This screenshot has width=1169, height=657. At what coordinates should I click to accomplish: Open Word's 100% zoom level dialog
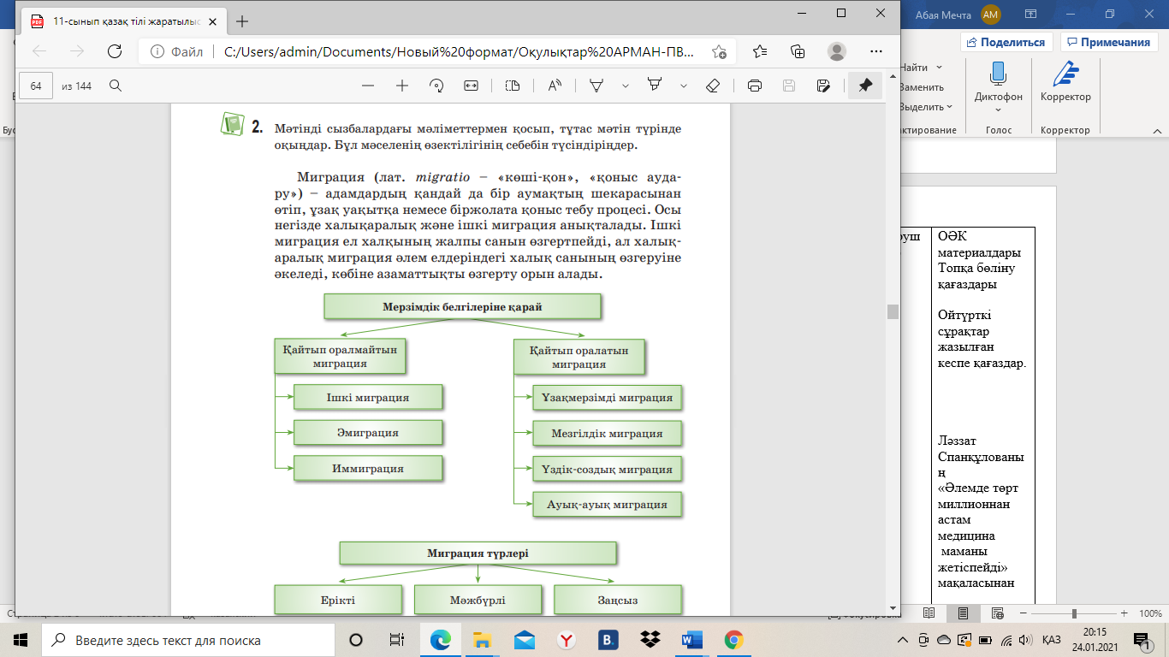(1152, 613)
